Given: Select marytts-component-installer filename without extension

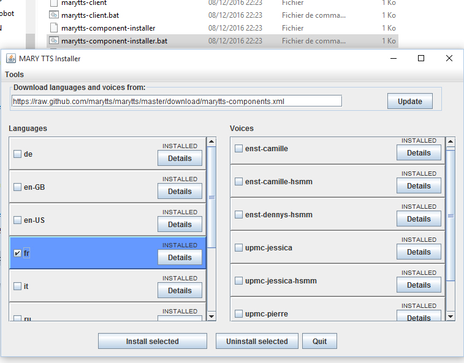Looking at the screenshot, I should (x=108, y=28).
